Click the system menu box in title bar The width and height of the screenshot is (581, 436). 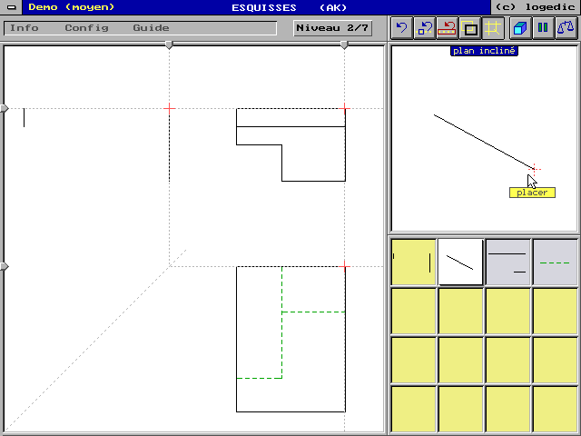[10, 7]
